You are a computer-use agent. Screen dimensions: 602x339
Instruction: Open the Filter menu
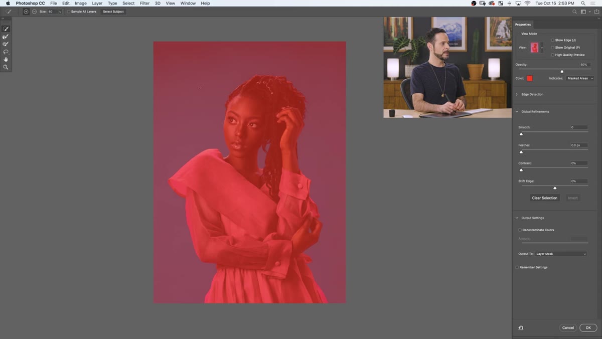(x=144, y=3)
